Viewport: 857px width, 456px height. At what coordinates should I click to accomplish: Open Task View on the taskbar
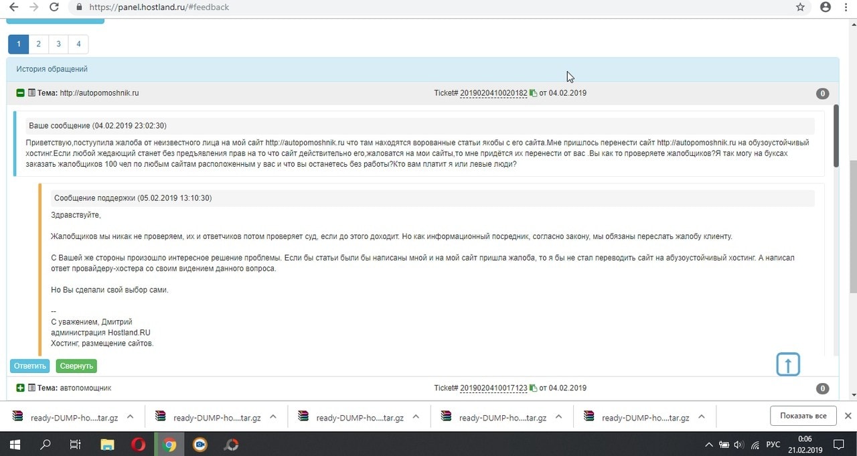(76, 444)
